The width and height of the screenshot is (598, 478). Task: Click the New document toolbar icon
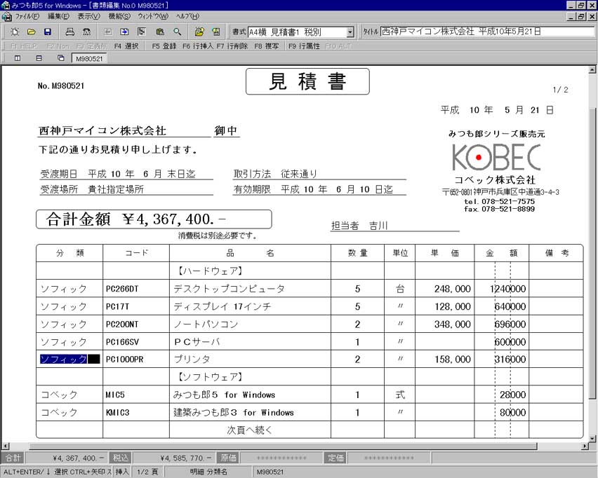[x=15, y=32]
